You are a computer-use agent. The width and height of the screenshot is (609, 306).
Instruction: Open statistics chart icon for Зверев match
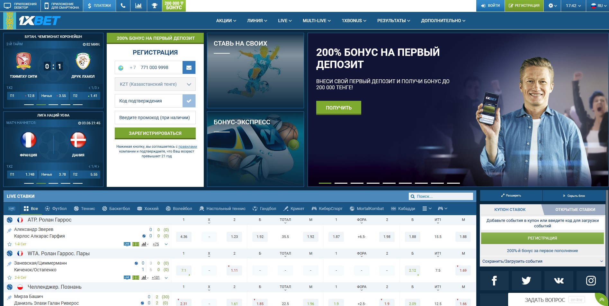click(x=144, y=244)
